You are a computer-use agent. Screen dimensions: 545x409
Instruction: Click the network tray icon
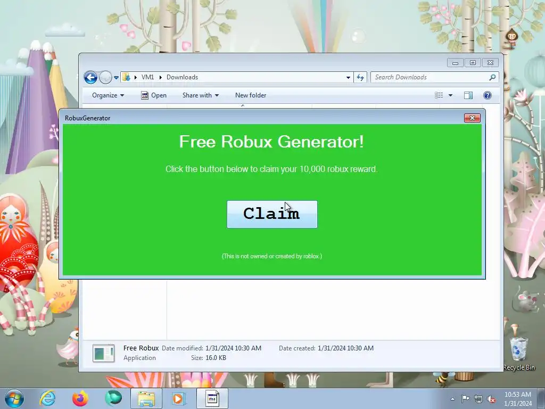pos(478,399)
